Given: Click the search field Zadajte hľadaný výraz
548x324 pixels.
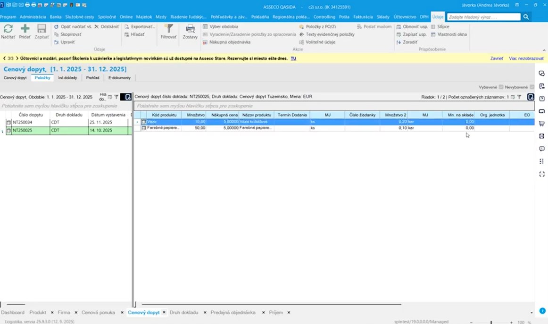Looking at the screenshot, I should [x=484, y=17].
